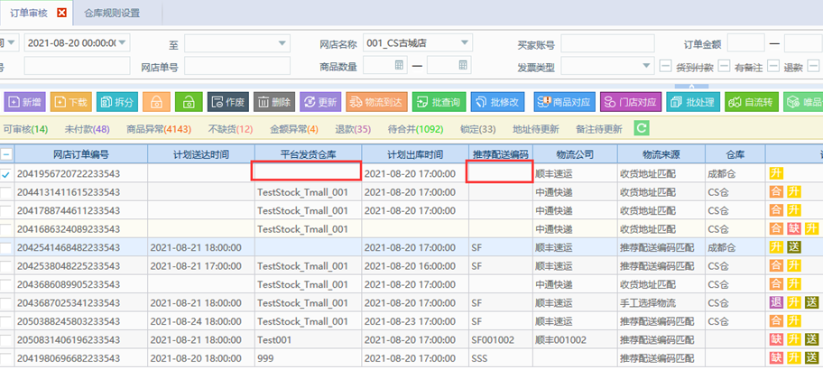Click the calendar icon in first 商品数量 field
The image size is (823, 379).
399,65
